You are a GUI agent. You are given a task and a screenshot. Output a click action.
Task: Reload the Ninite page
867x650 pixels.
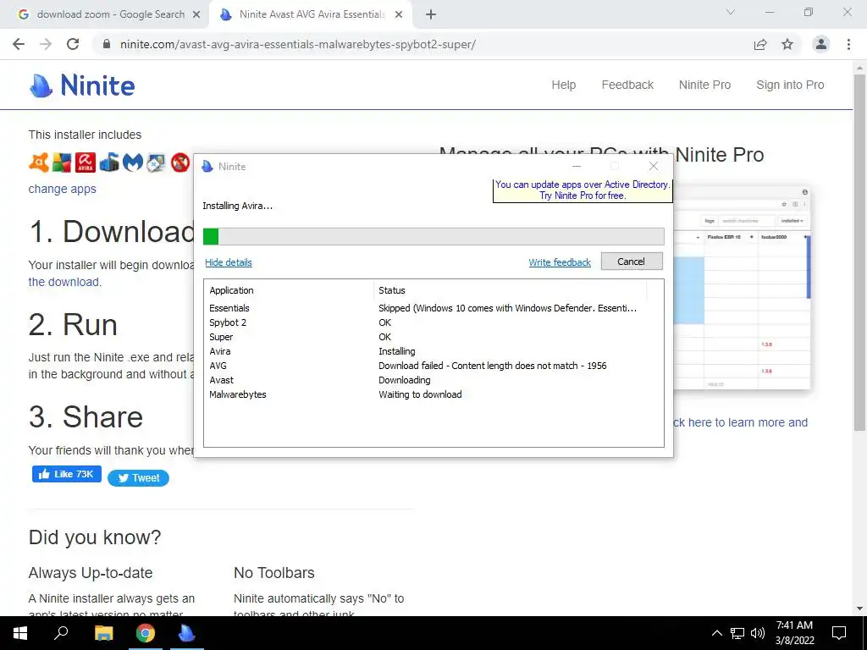coord(73,44)
